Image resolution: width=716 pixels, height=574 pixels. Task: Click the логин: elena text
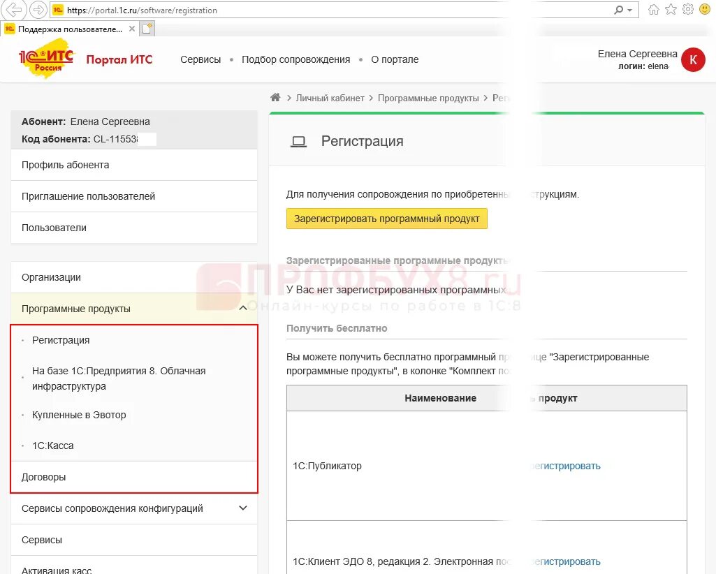pyautogui.click(x=644, y=66)
